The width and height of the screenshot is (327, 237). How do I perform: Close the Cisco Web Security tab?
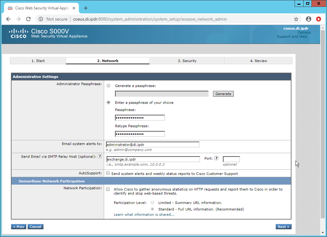74,8
